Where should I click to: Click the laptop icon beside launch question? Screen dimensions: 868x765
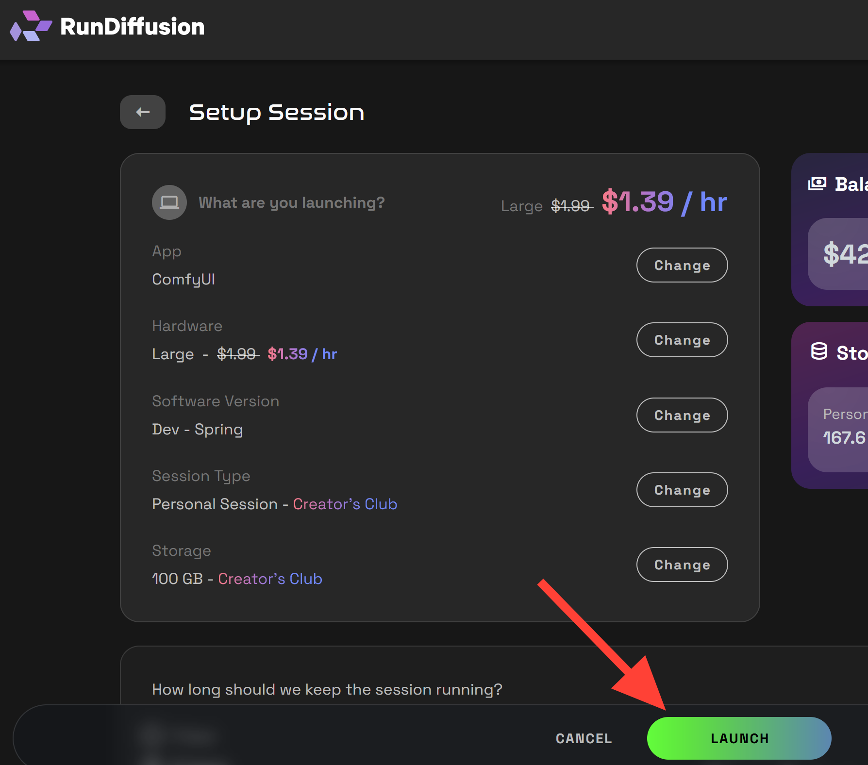pyautogui.click(x=169, y=202)
